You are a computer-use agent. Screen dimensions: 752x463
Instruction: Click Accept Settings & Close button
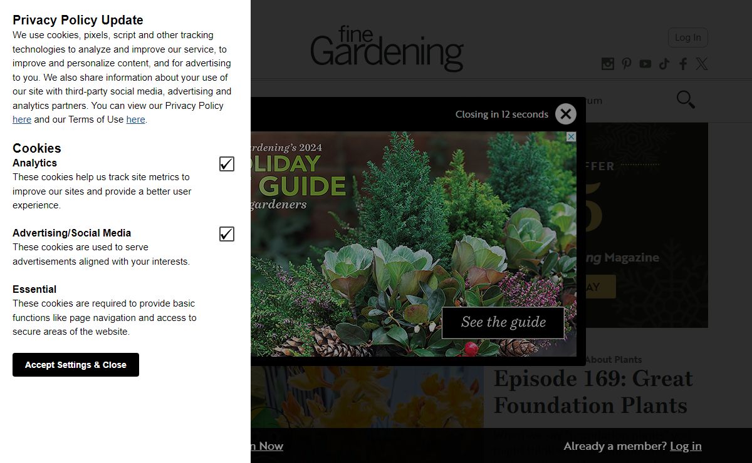tap(76, 365)
